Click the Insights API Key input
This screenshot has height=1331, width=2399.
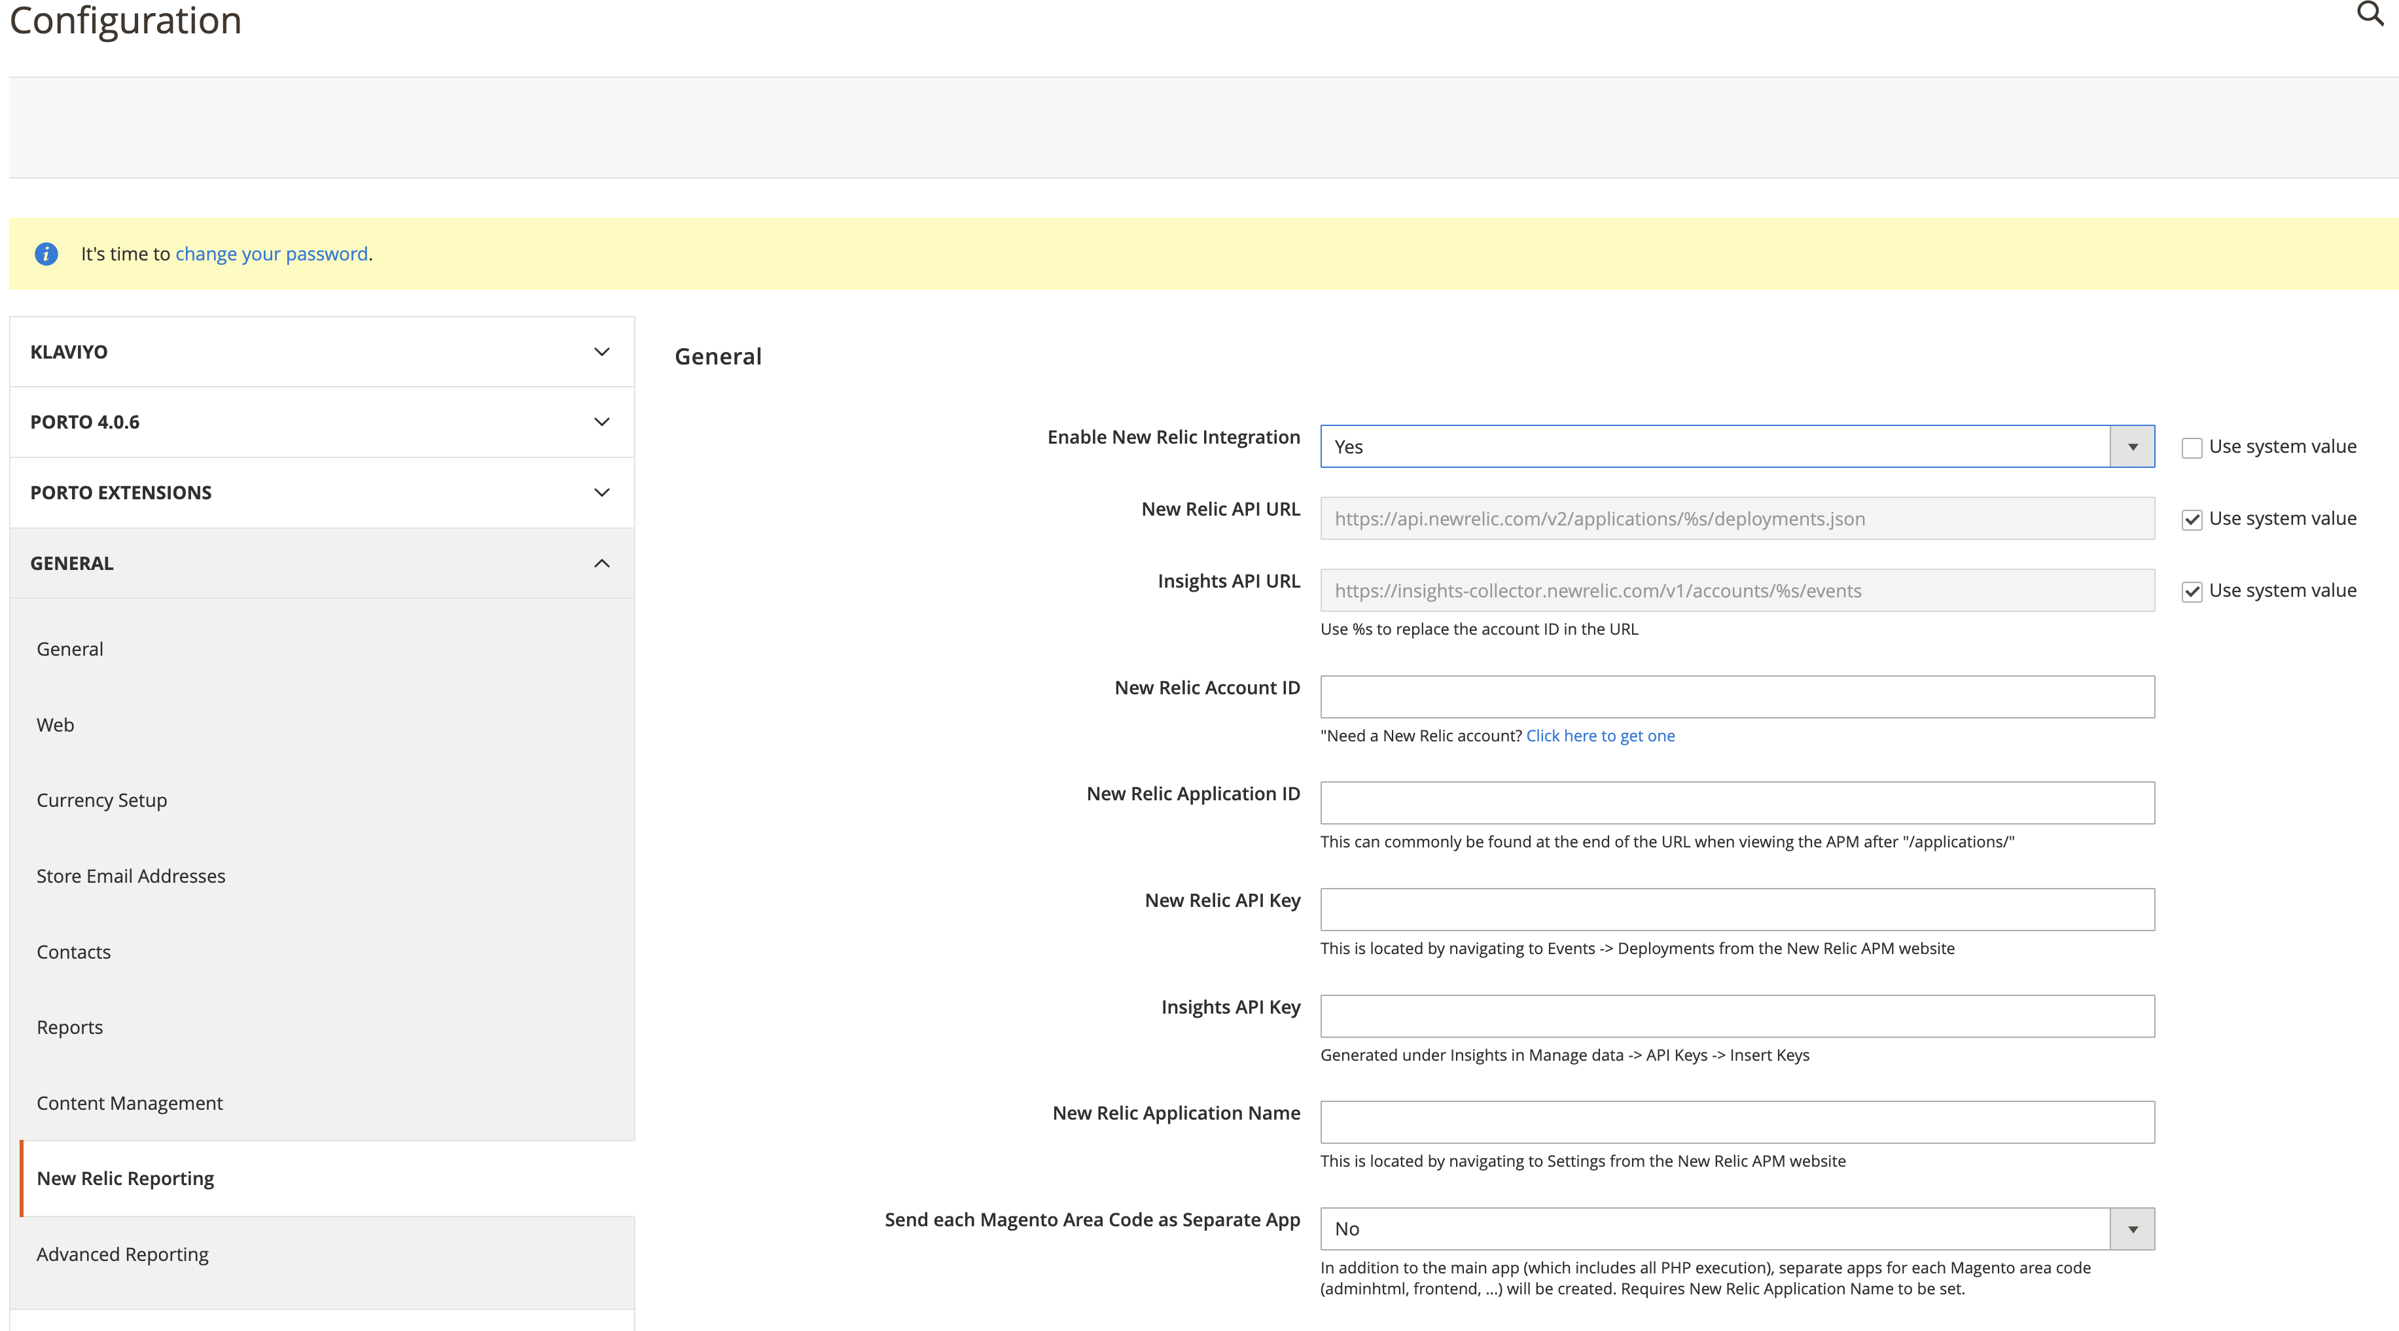[x=1737, y=1016]
